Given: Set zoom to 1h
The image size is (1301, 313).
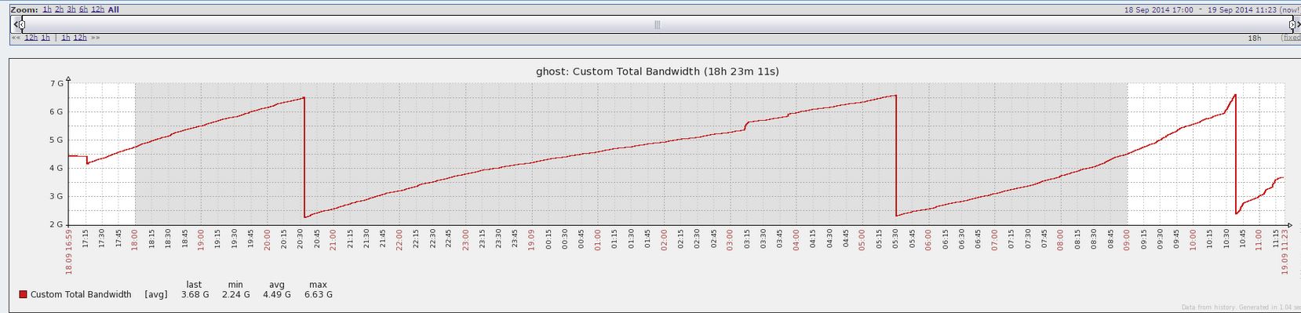Looking at the screenshot, I should point(47,9).
